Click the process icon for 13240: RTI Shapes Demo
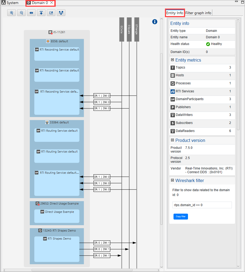 pos(40,231)
